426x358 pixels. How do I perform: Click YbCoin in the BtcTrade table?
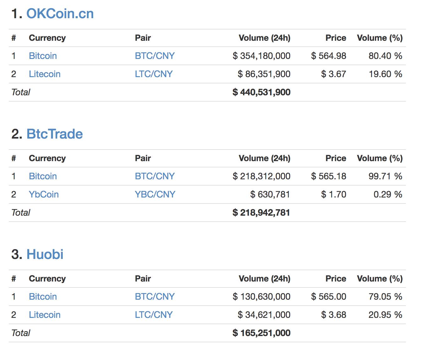[x=44, y=194]
